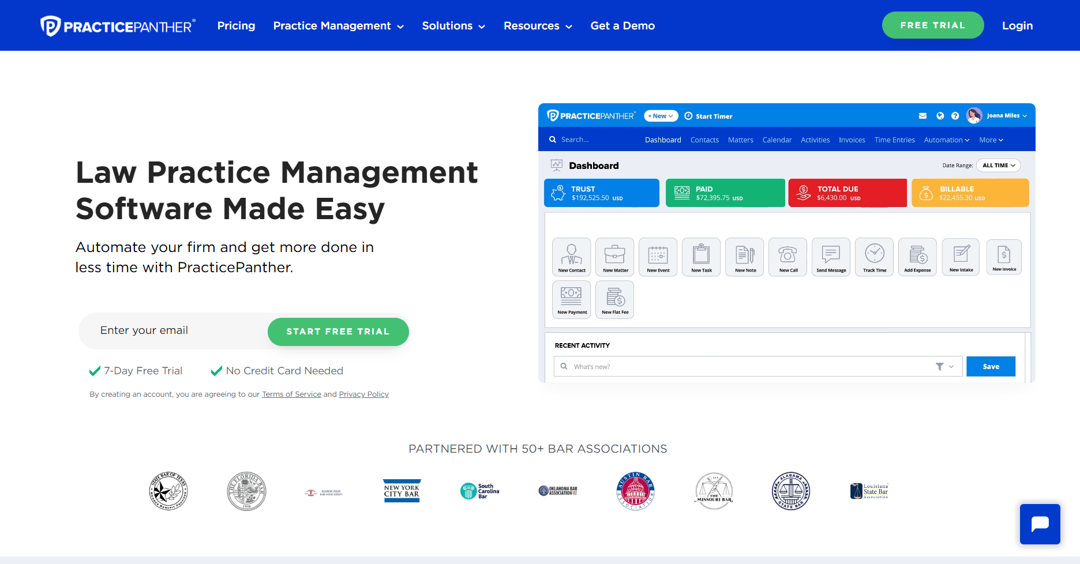The image size is (1080, 564).
Task: Click the START FREE TRIAL button
Action: pos(338,332)
